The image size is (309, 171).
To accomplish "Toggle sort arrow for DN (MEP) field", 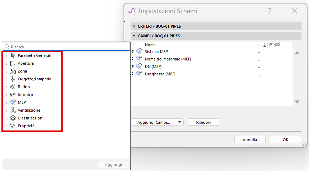I will point(259,66).
